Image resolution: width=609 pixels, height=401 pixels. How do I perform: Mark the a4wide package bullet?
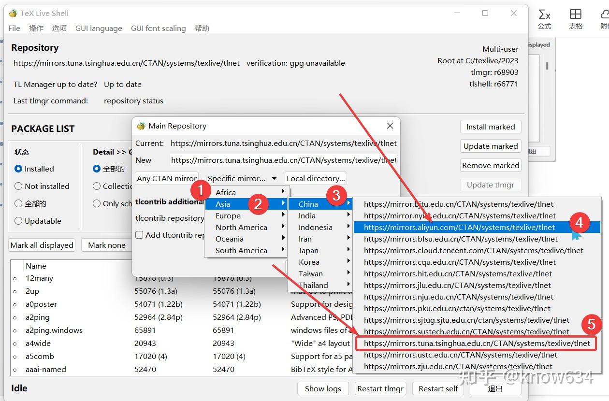point(15,344)
